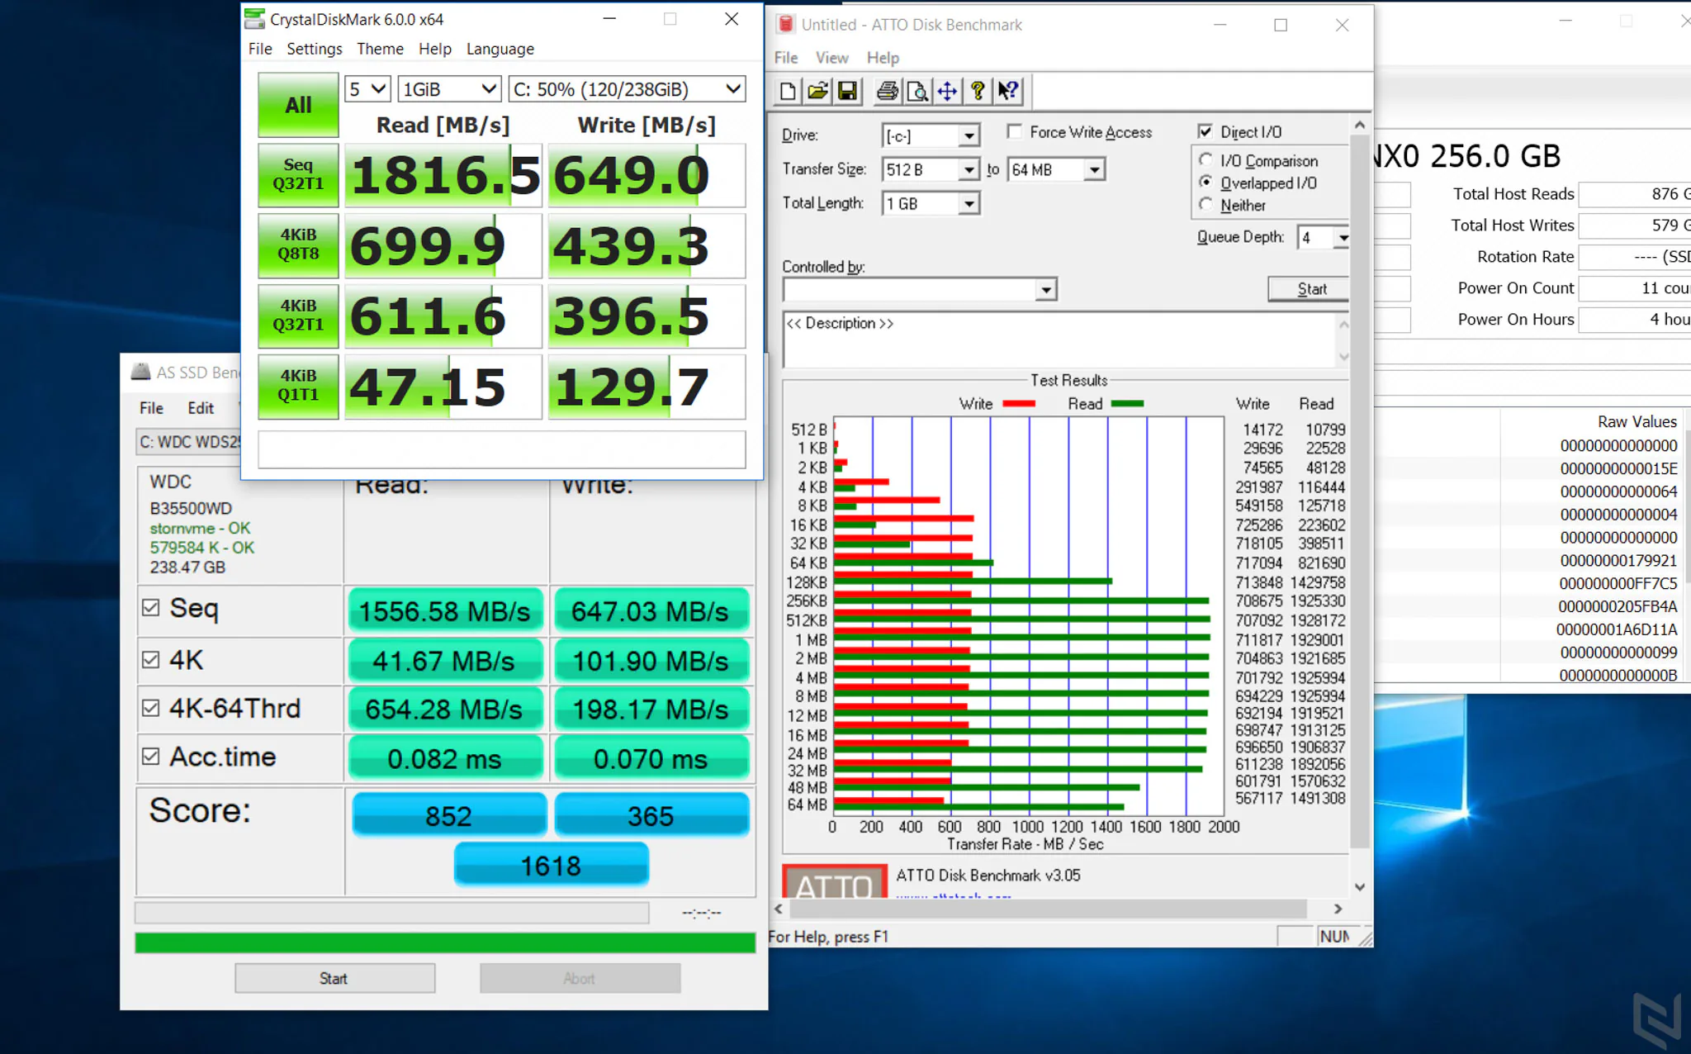Open CrystalDiskMark Settings menu
The image size is (1691, 1054).
pyautogui.click(x=314, y=49)
